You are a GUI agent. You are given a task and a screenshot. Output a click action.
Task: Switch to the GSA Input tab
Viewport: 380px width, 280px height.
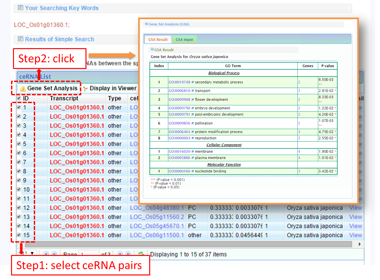coord(184,40)
